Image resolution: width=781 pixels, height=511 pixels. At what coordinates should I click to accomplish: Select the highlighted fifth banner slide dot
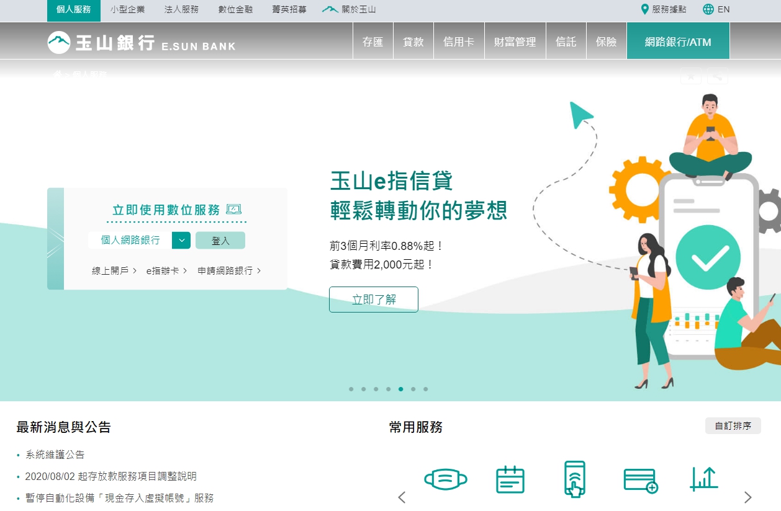[400, 389]
